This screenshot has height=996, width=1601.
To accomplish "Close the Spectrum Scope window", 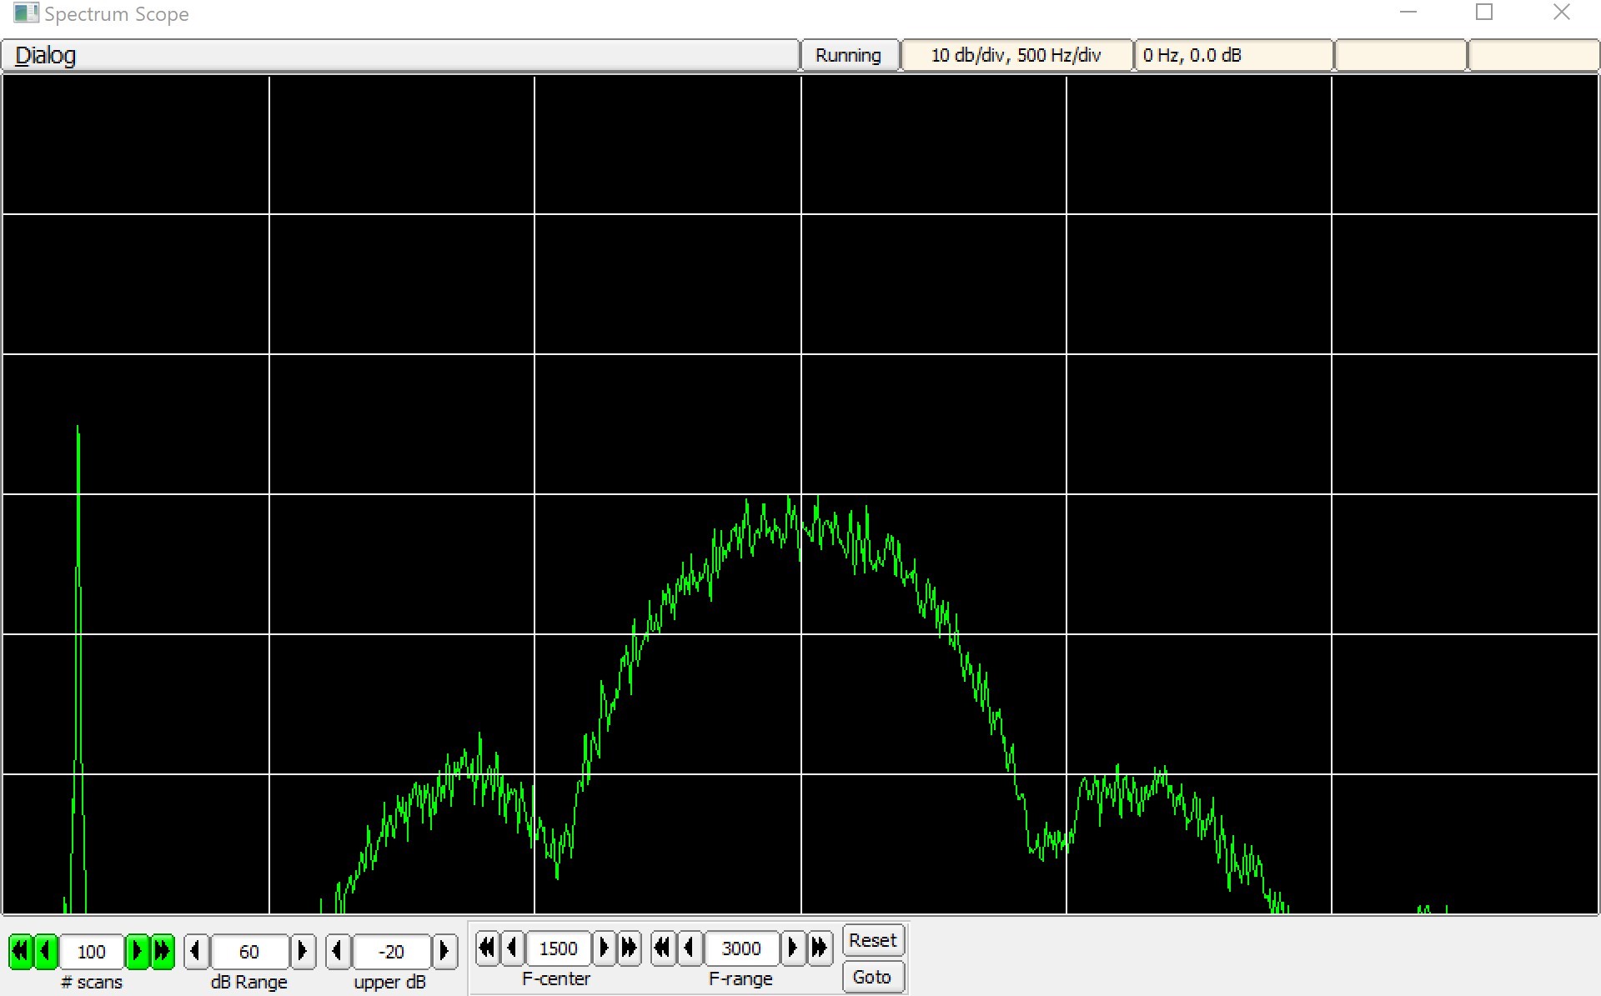I will (x=1562, y=13).
